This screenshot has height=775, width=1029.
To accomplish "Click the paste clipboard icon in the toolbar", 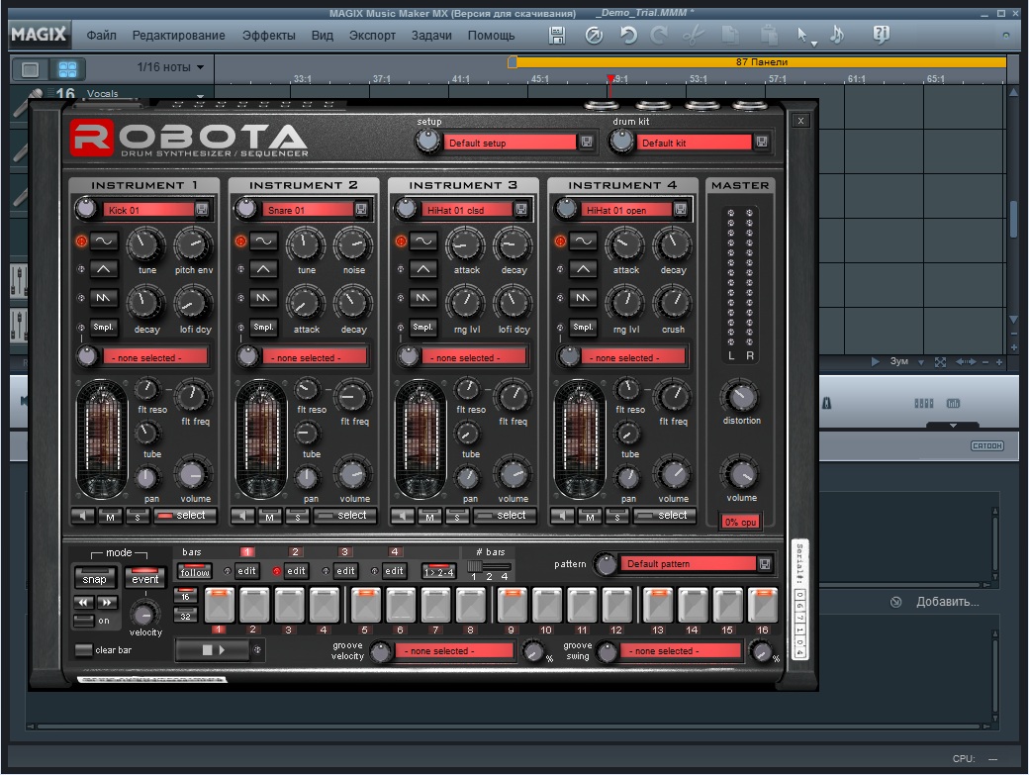I will [769, 35].
